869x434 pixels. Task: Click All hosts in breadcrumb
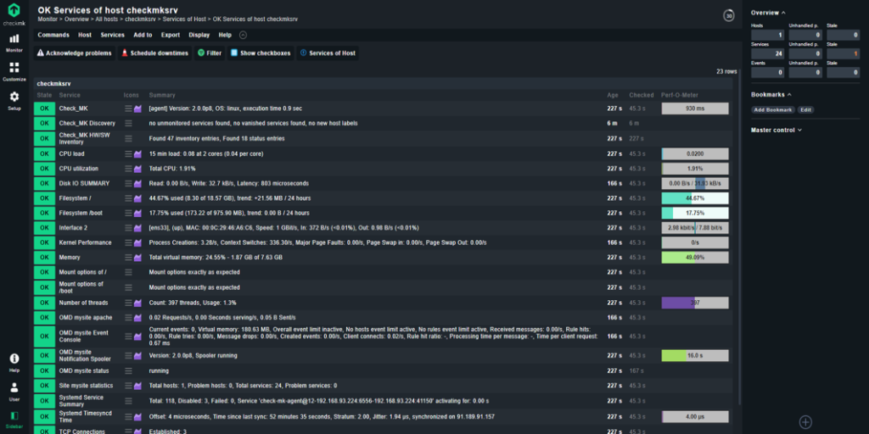[x=108, y=19]
